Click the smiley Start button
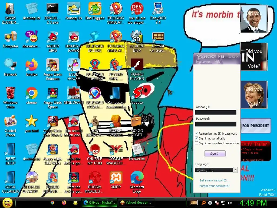This screenshot has width=277, height=208. click(x=7, y=203)
